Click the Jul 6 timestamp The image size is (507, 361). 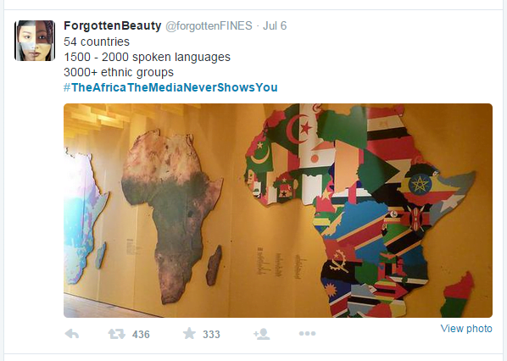[x=275, y=26]
